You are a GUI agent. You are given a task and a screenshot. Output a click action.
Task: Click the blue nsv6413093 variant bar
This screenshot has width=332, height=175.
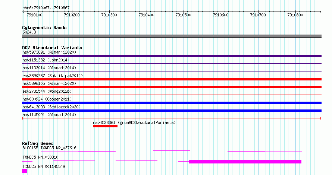click(x=172, y=111)
